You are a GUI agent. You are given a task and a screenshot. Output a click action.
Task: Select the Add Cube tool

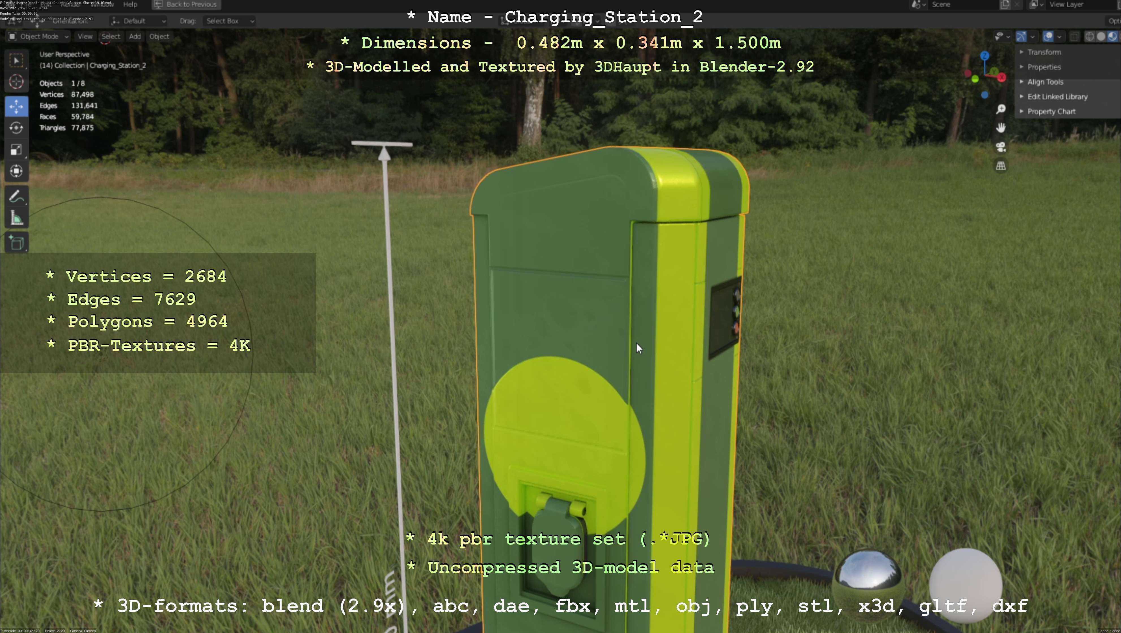pyautogui.click(x=16, y=243)
